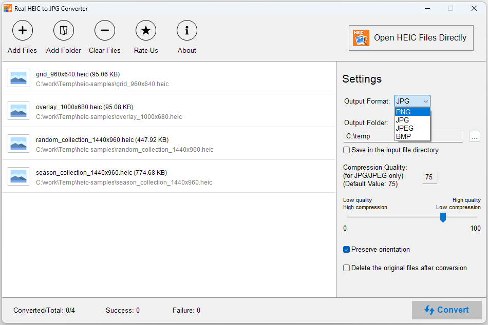Click the thumbnail of season_collection_1440x960.heic

18,176
